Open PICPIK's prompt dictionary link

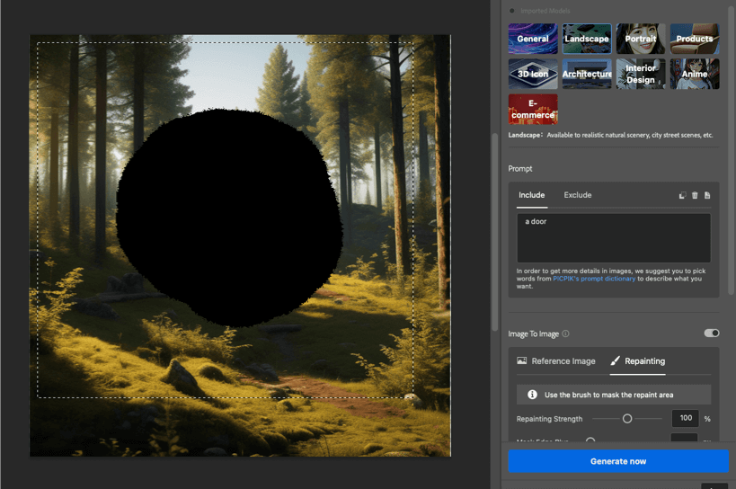point(594,279)
